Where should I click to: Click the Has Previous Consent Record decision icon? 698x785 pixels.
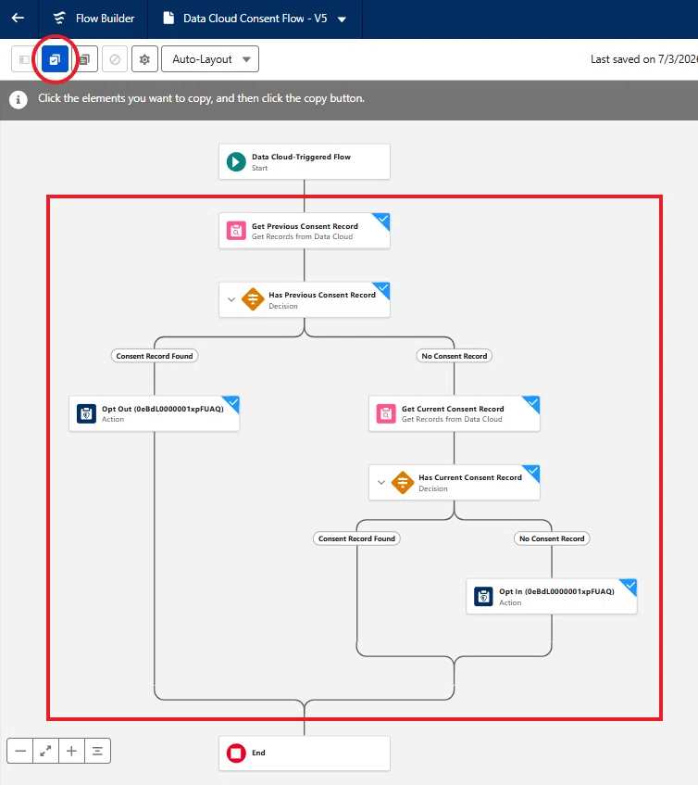(253, 299)
